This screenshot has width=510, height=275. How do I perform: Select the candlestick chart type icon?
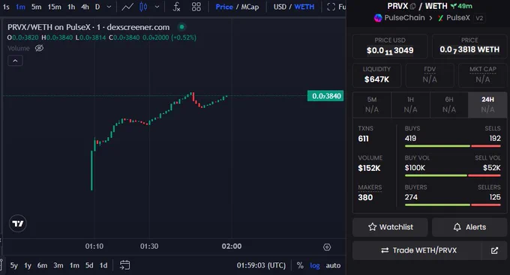pyautogui.click(x=143, y=7)
